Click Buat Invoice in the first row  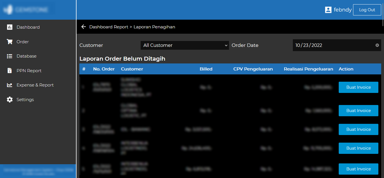(x=358, y=87)
